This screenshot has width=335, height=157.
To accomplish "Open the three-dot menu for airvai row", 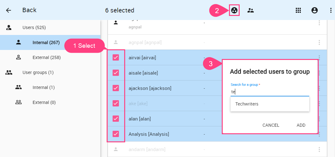I will (x=319, y=57).
